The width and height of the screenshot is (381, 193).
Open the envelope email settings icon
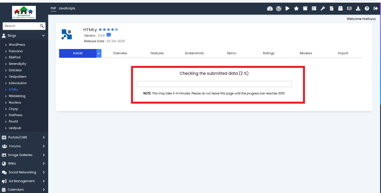[349, 9]
